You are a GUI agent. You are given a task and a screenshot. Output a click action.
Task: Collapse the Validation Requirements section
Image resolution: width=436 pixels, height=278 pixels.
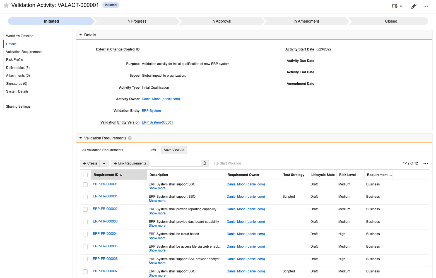[x=81, y=138]
